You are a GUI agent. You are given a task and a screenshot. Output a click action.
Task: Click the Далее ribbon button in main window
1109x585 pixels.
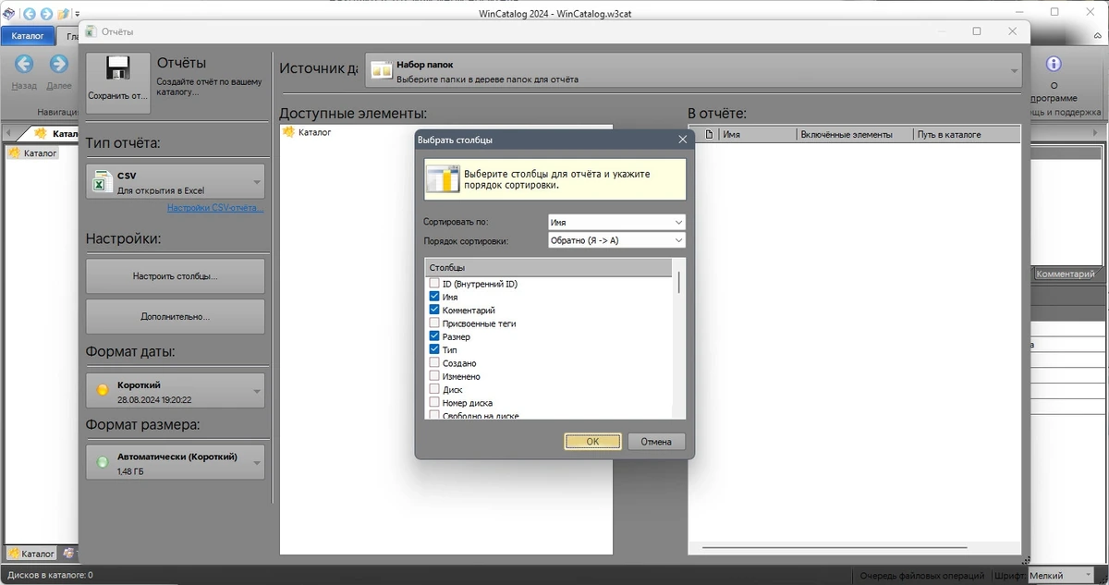[58, 72]
